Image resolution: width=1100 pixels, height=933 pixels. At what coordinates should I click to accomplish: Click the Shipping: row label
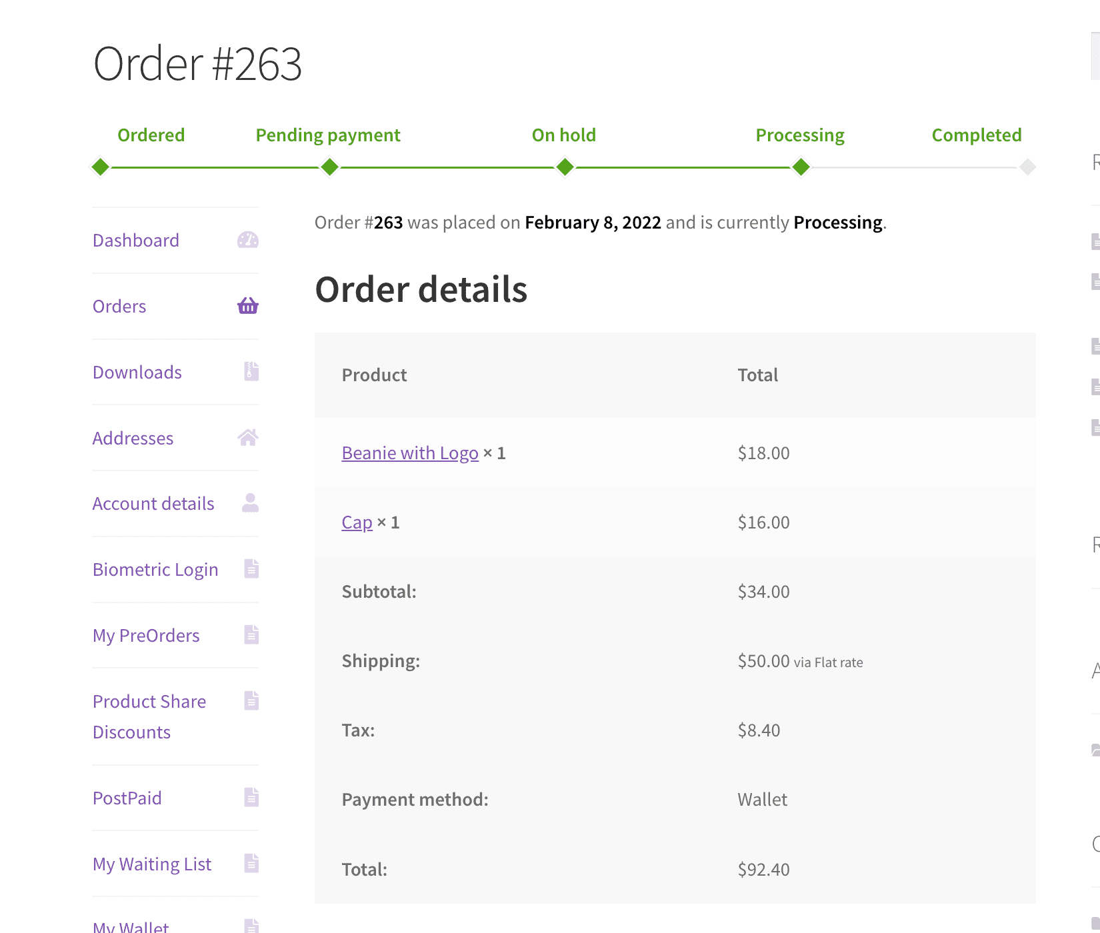381,661
